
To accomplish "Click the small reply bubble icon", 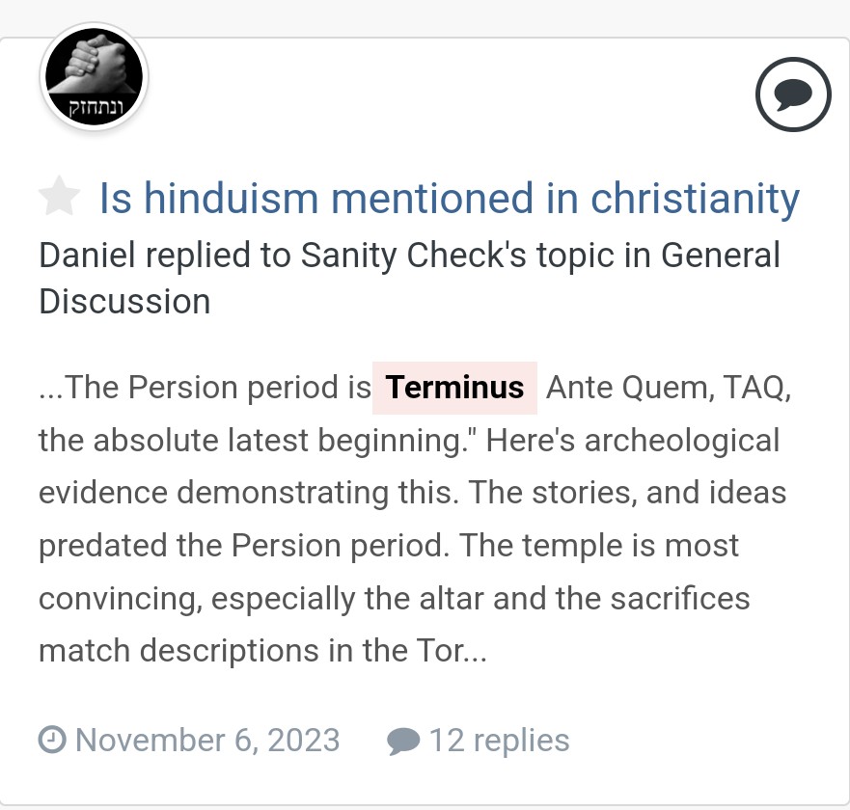I will click(403, 742).
